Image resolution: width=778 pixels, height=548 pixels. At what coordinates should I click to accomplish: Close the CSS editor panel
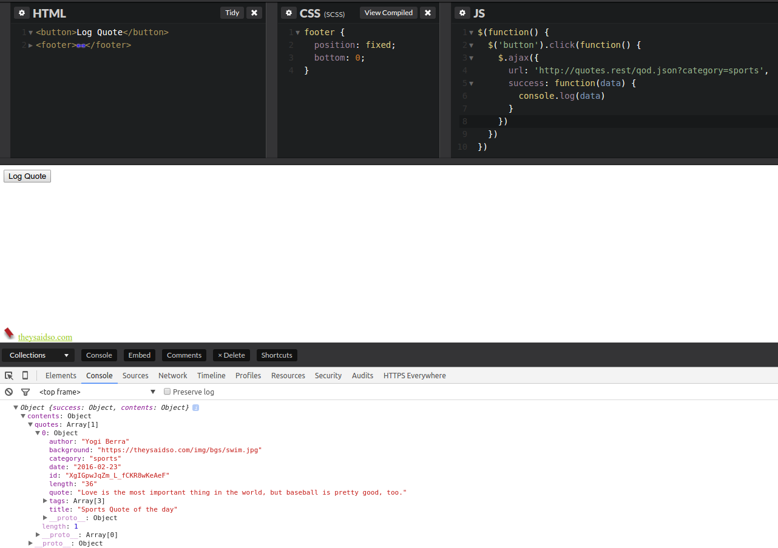click(428, 13)
